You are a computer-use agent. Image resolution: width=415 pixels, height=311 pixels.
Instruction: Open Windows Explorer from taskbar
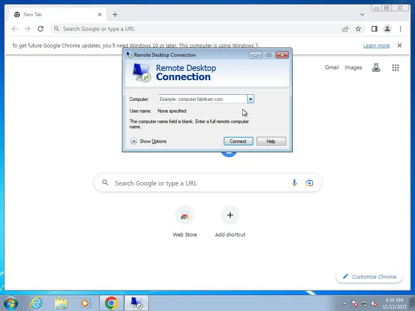(62, 303)
